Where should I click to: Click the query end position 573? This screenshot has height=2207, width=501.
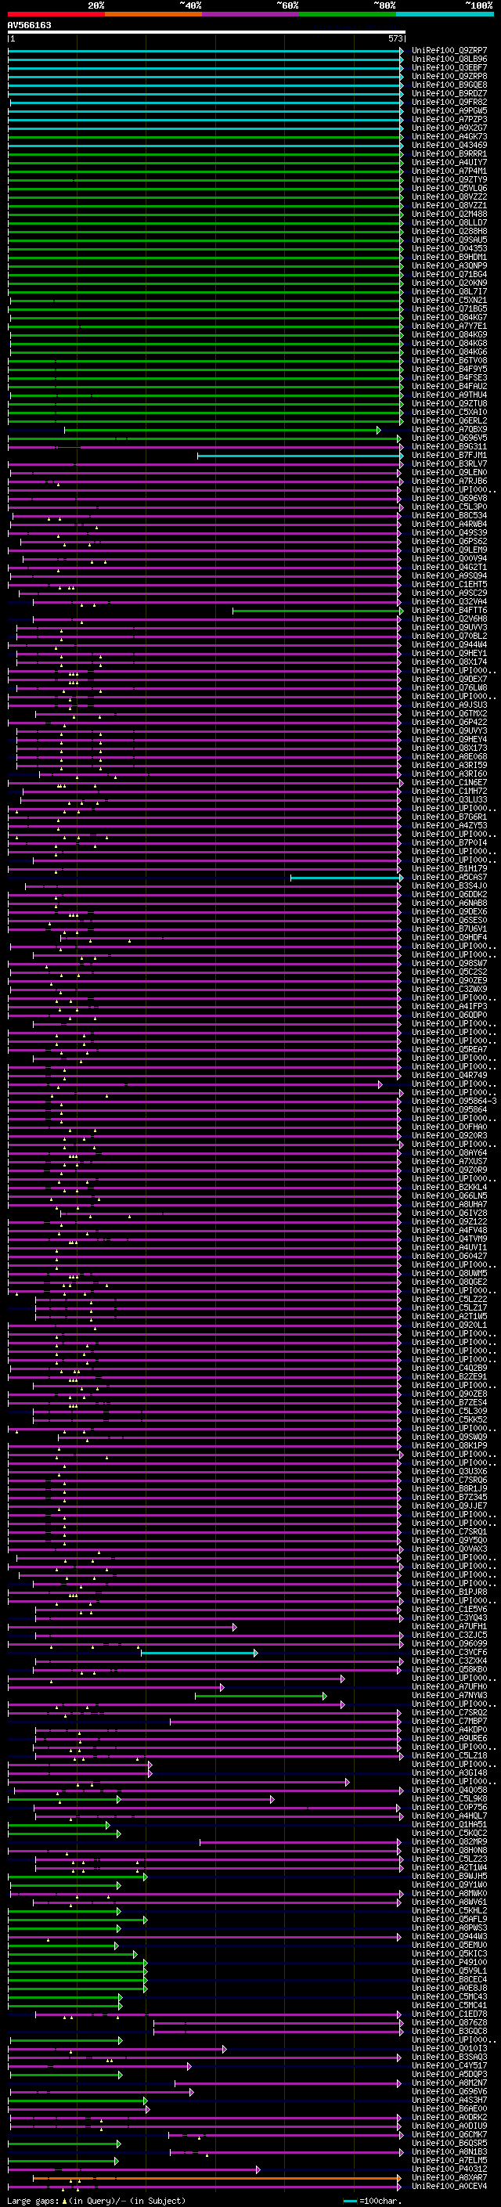pos(395,38)
